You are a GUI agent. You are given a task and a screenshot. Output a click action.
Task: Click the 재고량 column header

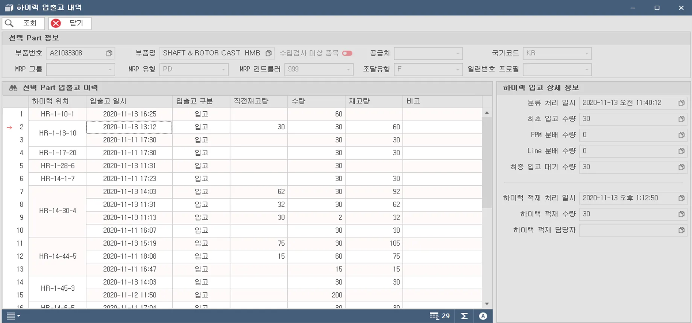374,102
